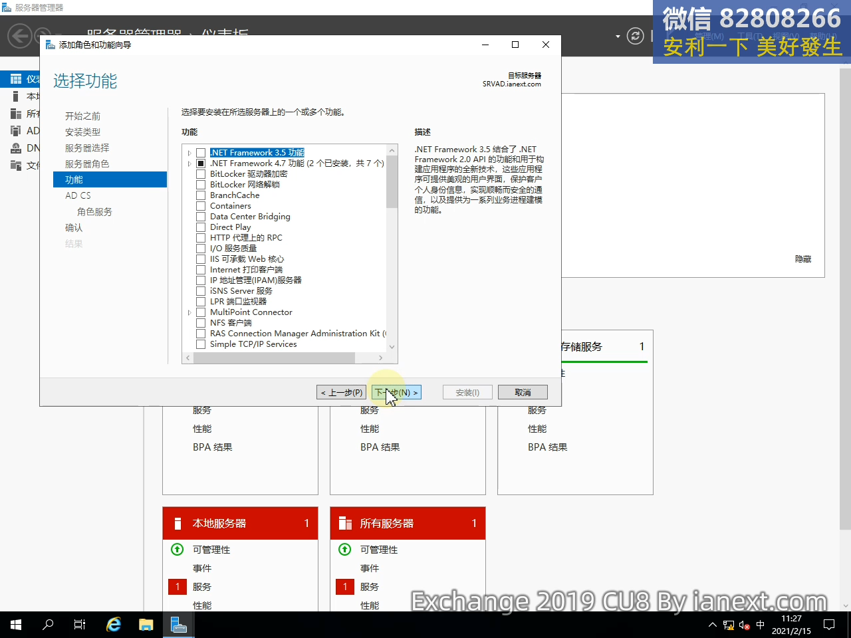Check the .NET Framework 3.5 功能 checkbox

coord(201,153)
